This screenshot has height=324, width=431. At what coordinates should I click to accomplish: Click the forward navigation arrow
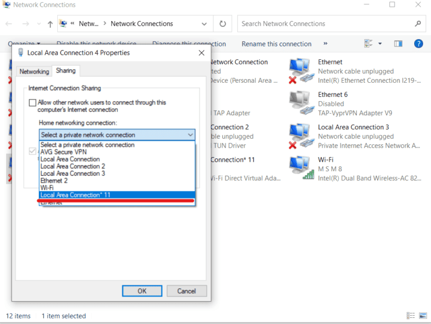26,24
